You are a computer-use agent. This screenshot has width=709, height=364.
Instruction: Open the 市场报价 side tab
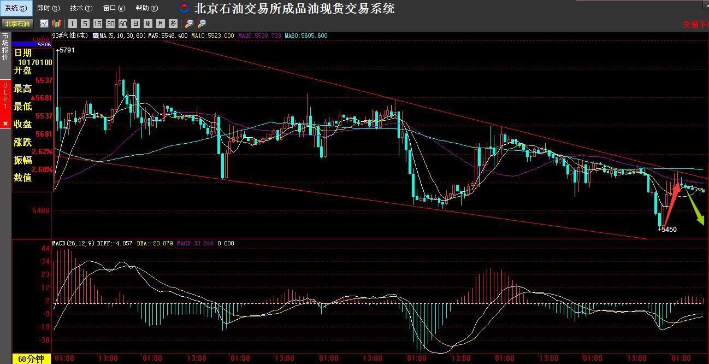(x=5, y=46)
